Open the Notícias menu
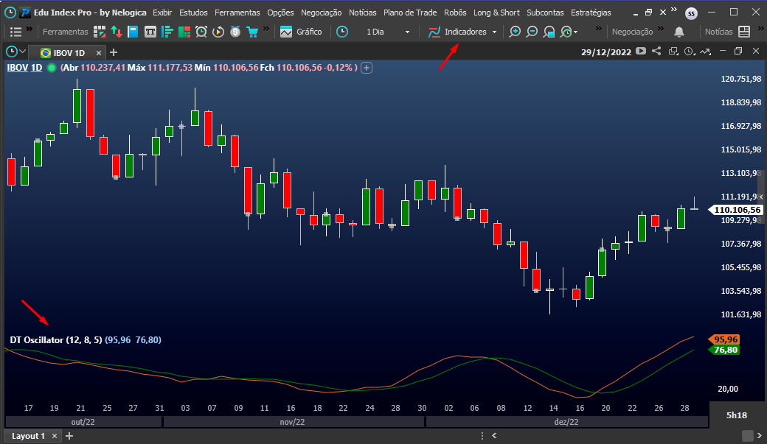Viewport: 767px width, 444px height. point(362,13)
